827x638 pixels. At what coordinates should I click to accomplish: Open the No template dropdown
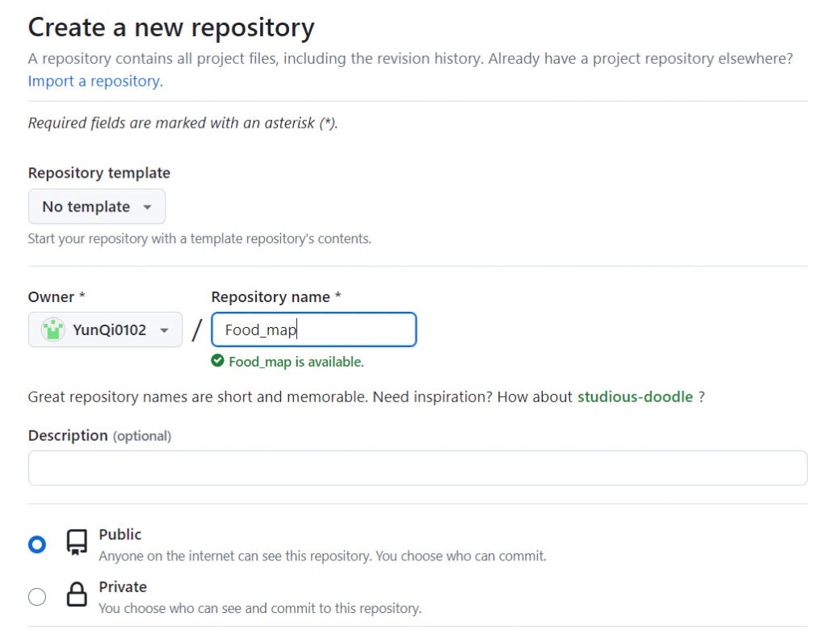pos(97,207)
